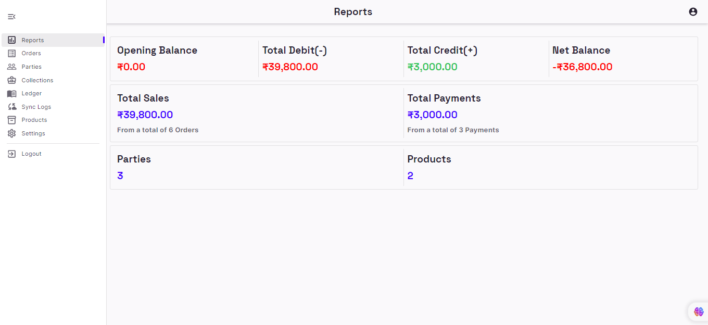Click the -₹36,800.00 net balance value
The height and width of the screenshot is (325, 708).
(583, 67)
